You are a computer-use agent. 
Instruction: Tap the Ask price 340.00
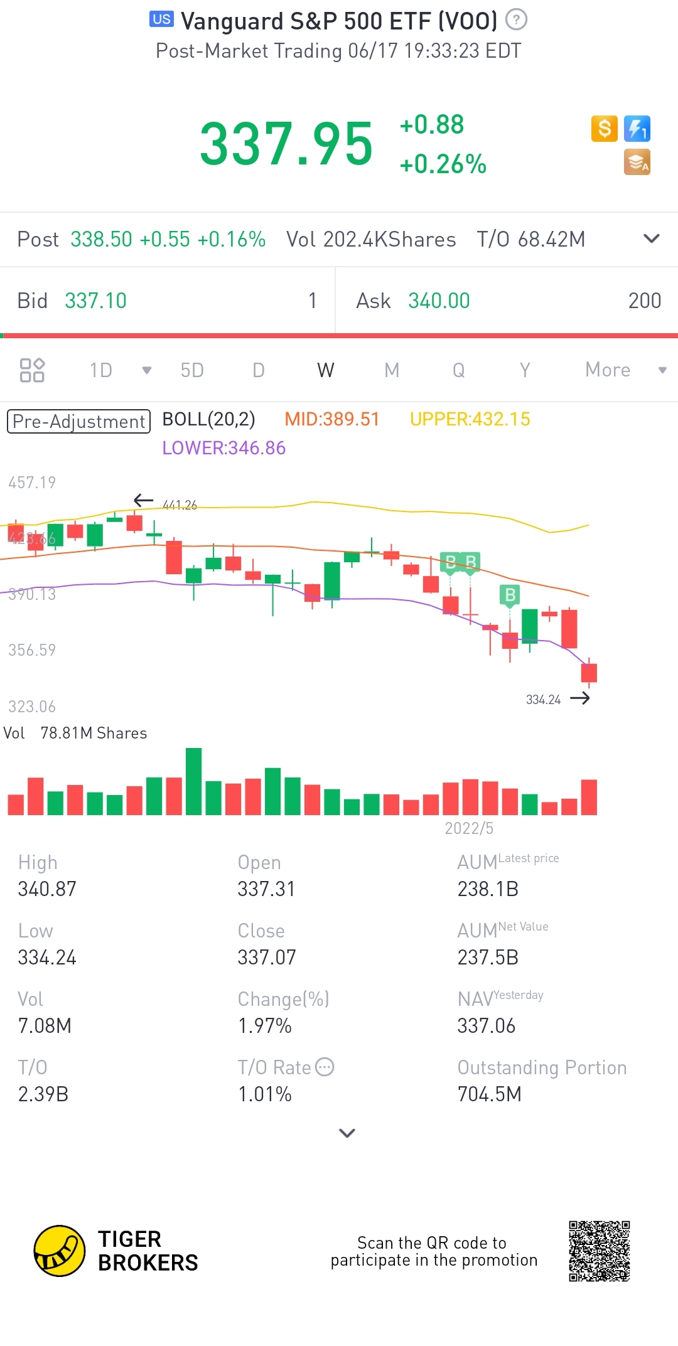coord(439,301)
